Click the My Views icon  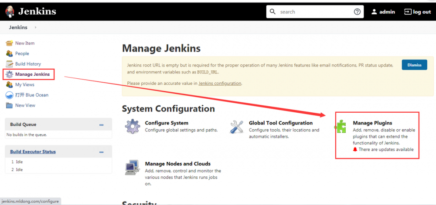pyautogui.click(x=10, y=84)
